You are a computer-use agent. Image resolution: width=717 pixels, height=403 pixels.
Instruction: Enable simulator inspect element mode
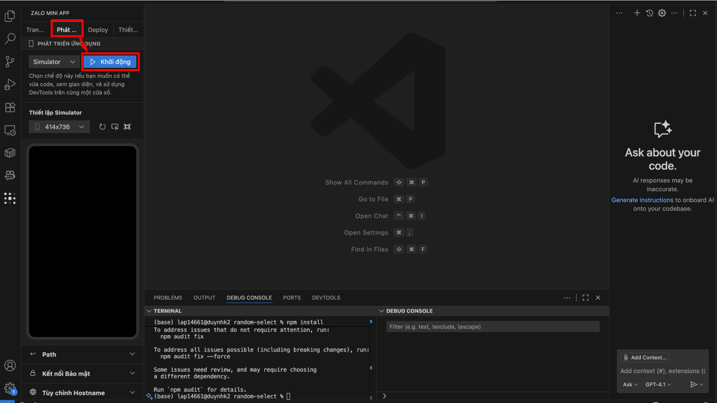(115, 126)
